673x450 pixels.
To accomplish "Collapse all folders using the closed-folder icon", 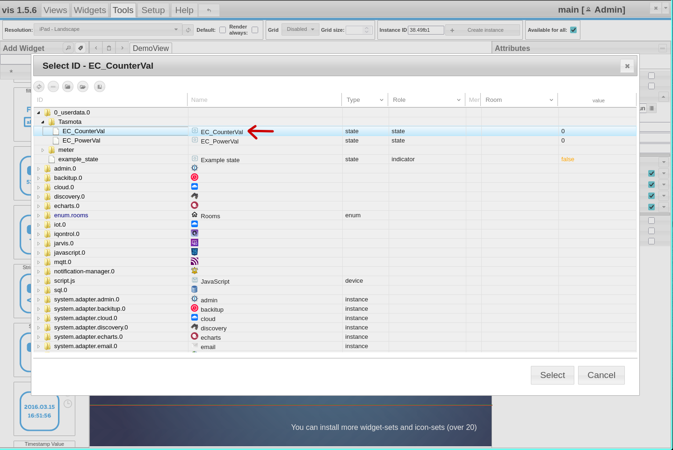I will pos(67,86).
